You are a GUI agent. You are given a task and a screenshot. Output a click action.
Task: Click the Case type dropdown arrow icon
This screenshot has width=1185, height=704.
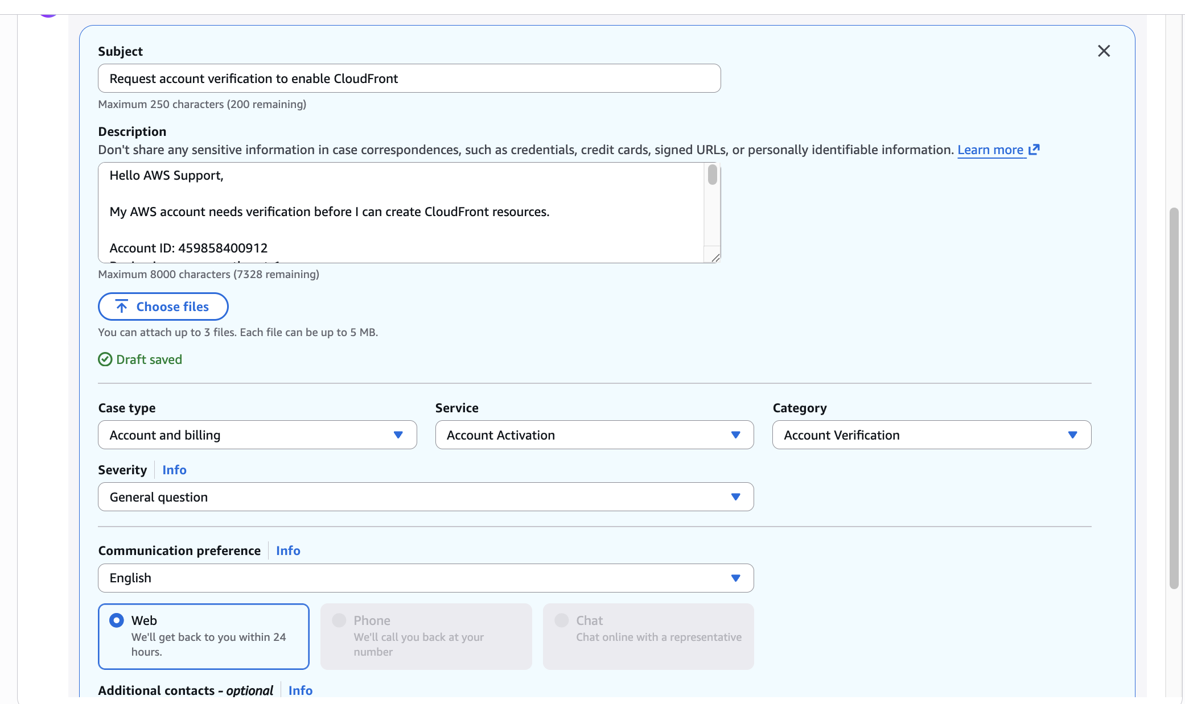click(x=398, y=435)
